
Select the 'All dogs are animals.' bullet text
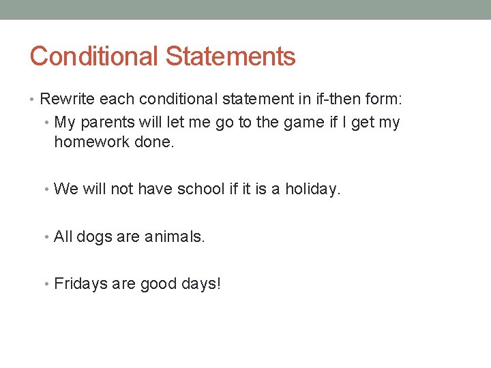tap(130, 236)
